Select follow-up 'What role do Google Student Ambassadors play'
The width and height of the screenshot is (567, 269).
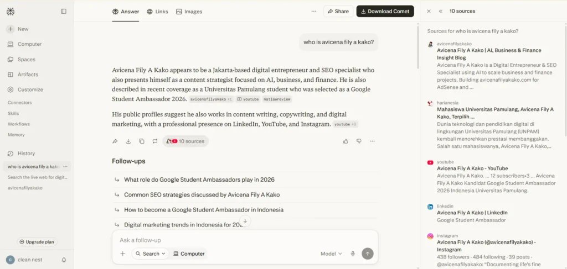[245, 180]
